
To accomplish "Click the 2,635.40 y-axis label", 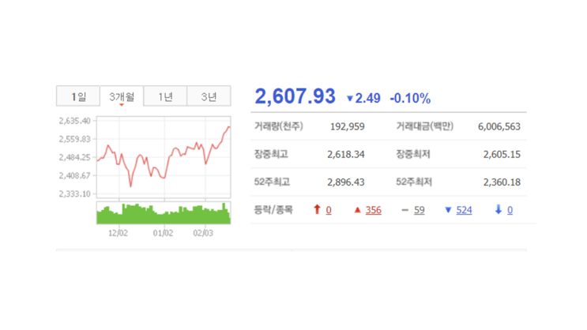I will pyautogui.click(x=74, y=121).
